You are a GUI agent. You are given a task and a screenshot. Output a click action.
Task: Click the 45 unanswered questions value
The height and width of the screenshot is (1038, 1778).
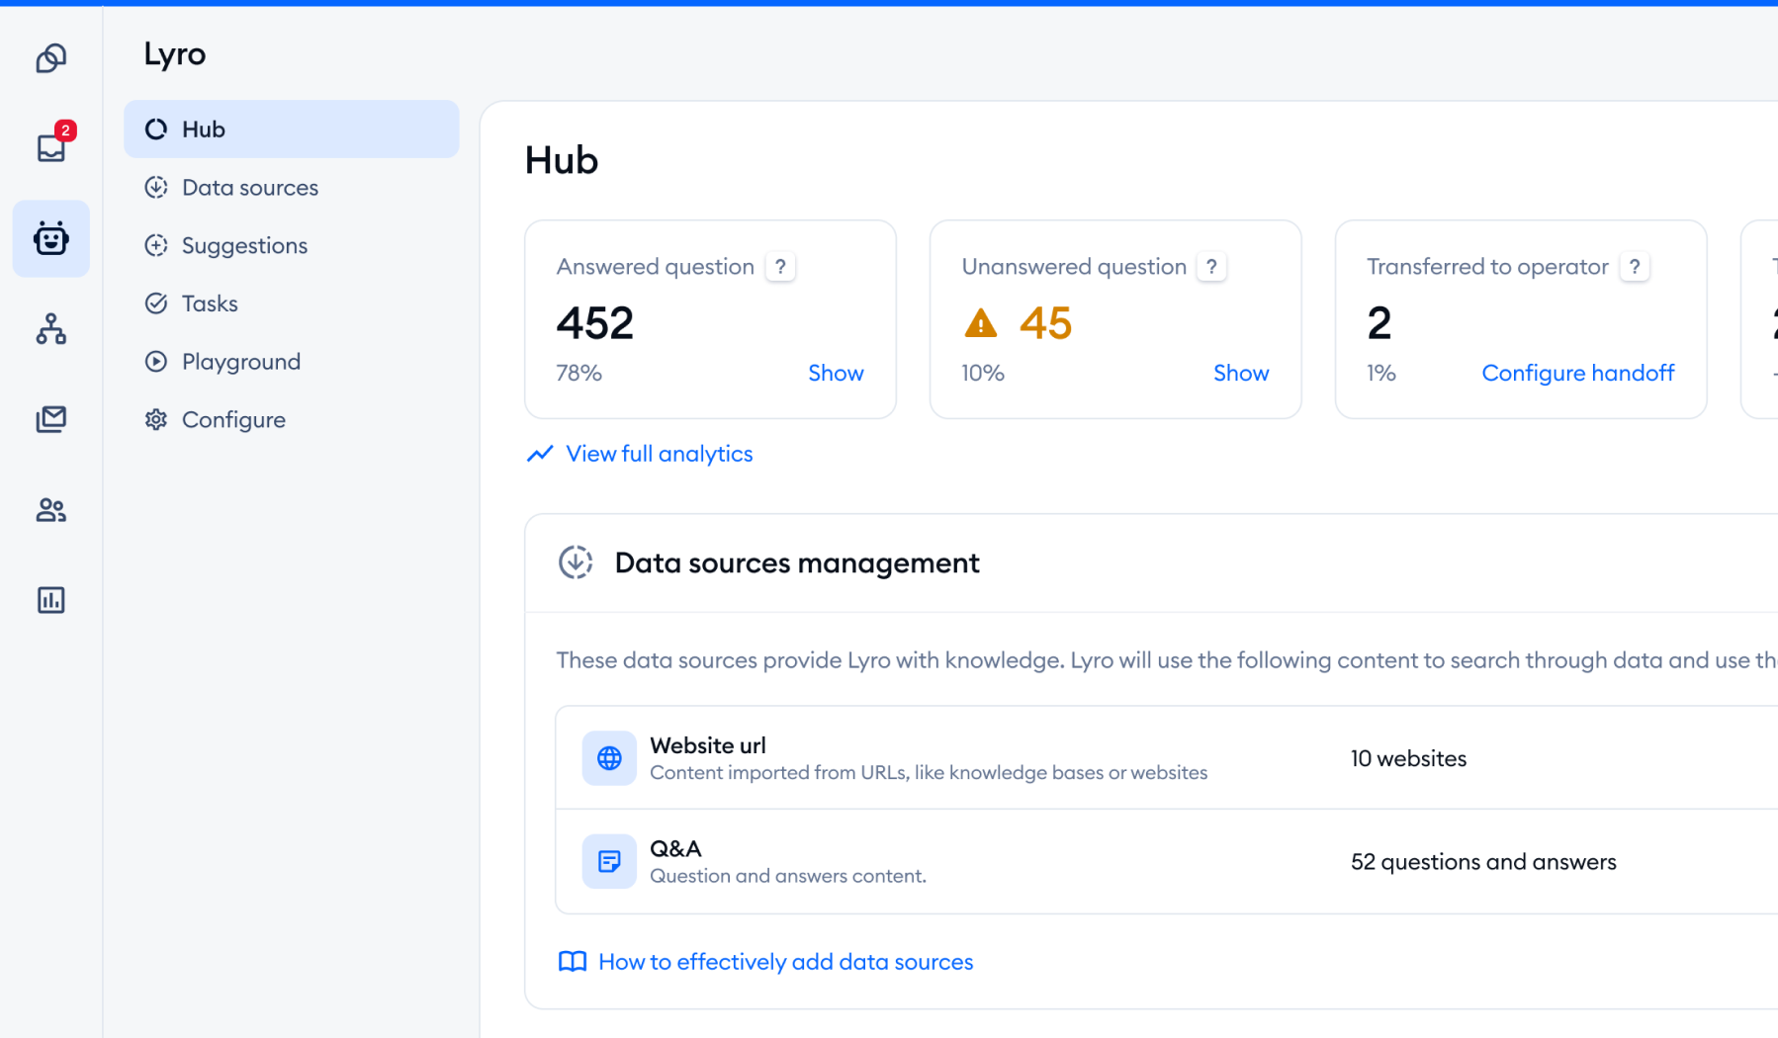1045,323
